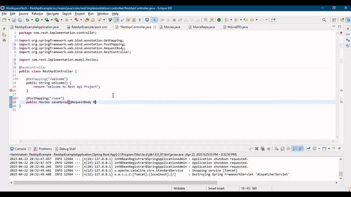The width and height of the screenshot is (351, 197).
Task: Select the Console view tab
Action: [x=18, y=149]
